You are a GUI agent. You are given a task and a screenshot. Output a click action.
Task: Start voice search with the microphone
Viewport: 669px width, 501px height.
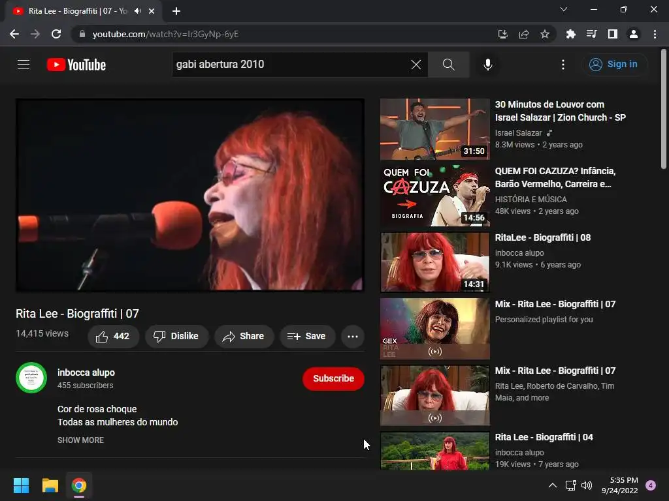coord(487,65)
